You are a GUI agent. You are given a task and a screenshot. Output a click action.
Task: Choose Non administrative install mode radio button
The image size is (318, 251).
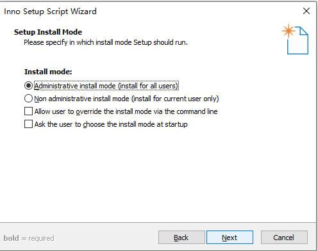[x=28, y=99]
